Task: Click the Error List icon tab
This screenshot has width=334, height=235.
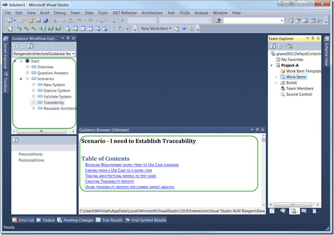Action: click(x=23, y=220)
